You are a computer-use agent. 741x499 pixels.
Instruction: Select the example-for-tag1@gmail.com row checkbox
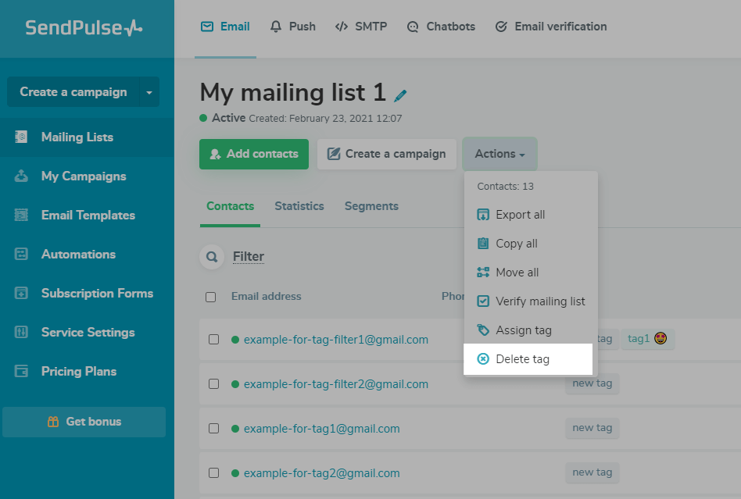pyautogui.click(x=213, y=429)
